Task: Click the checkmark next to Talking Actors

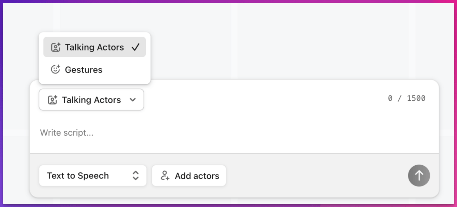Action: [135, 47]
